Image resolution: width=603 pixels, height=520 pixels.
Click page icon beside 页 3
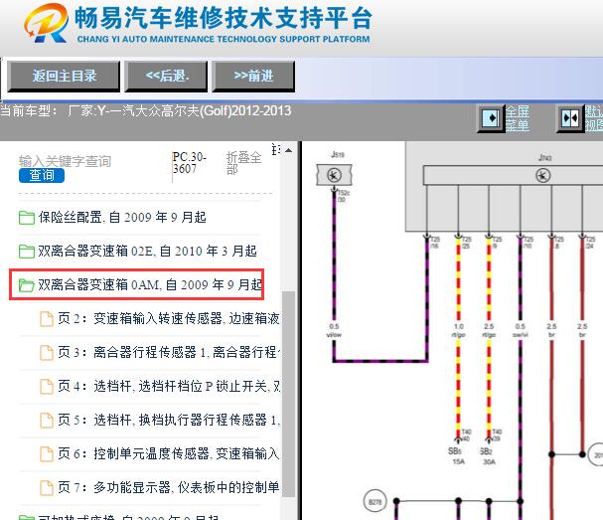[47, 353]
